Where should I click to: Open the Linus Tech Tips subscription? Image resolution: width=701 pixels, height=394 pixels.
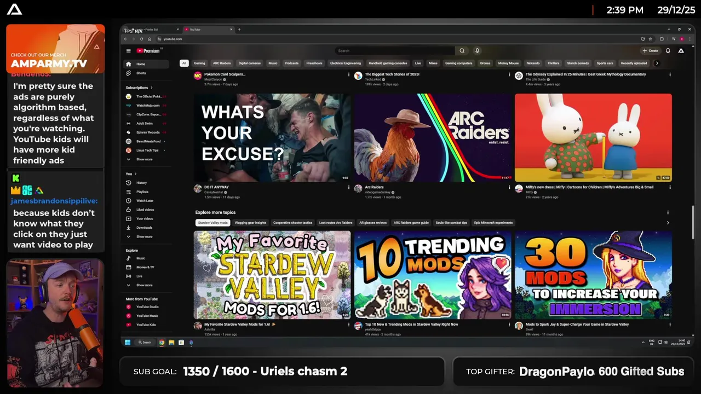(x=147, y=150)
